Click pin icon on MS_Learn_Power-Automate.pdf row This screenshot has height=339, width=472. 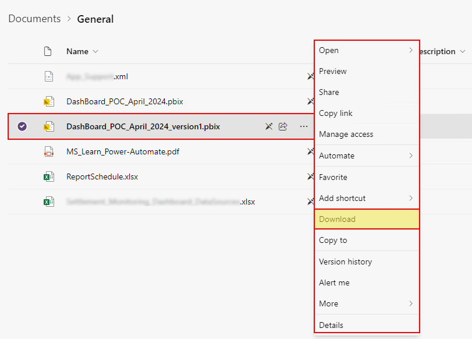coord(310,151)
